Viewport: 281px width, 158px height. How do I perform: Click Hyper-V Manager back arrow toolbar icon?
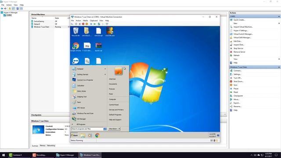tap(2, 9)
